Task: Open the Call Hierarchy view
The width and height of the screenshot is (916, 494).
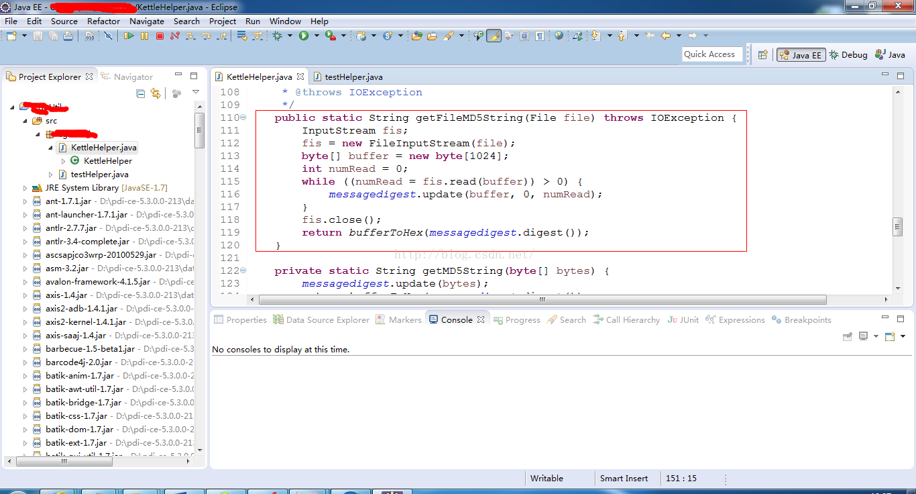Action: pyautogui.click(x=626, y=319)
